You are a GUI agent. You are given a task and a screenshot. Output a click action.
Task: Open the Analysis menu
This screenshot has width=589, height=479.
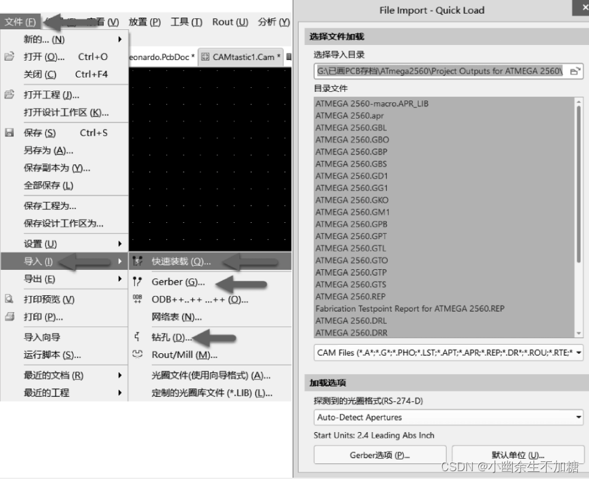[274, 22]
